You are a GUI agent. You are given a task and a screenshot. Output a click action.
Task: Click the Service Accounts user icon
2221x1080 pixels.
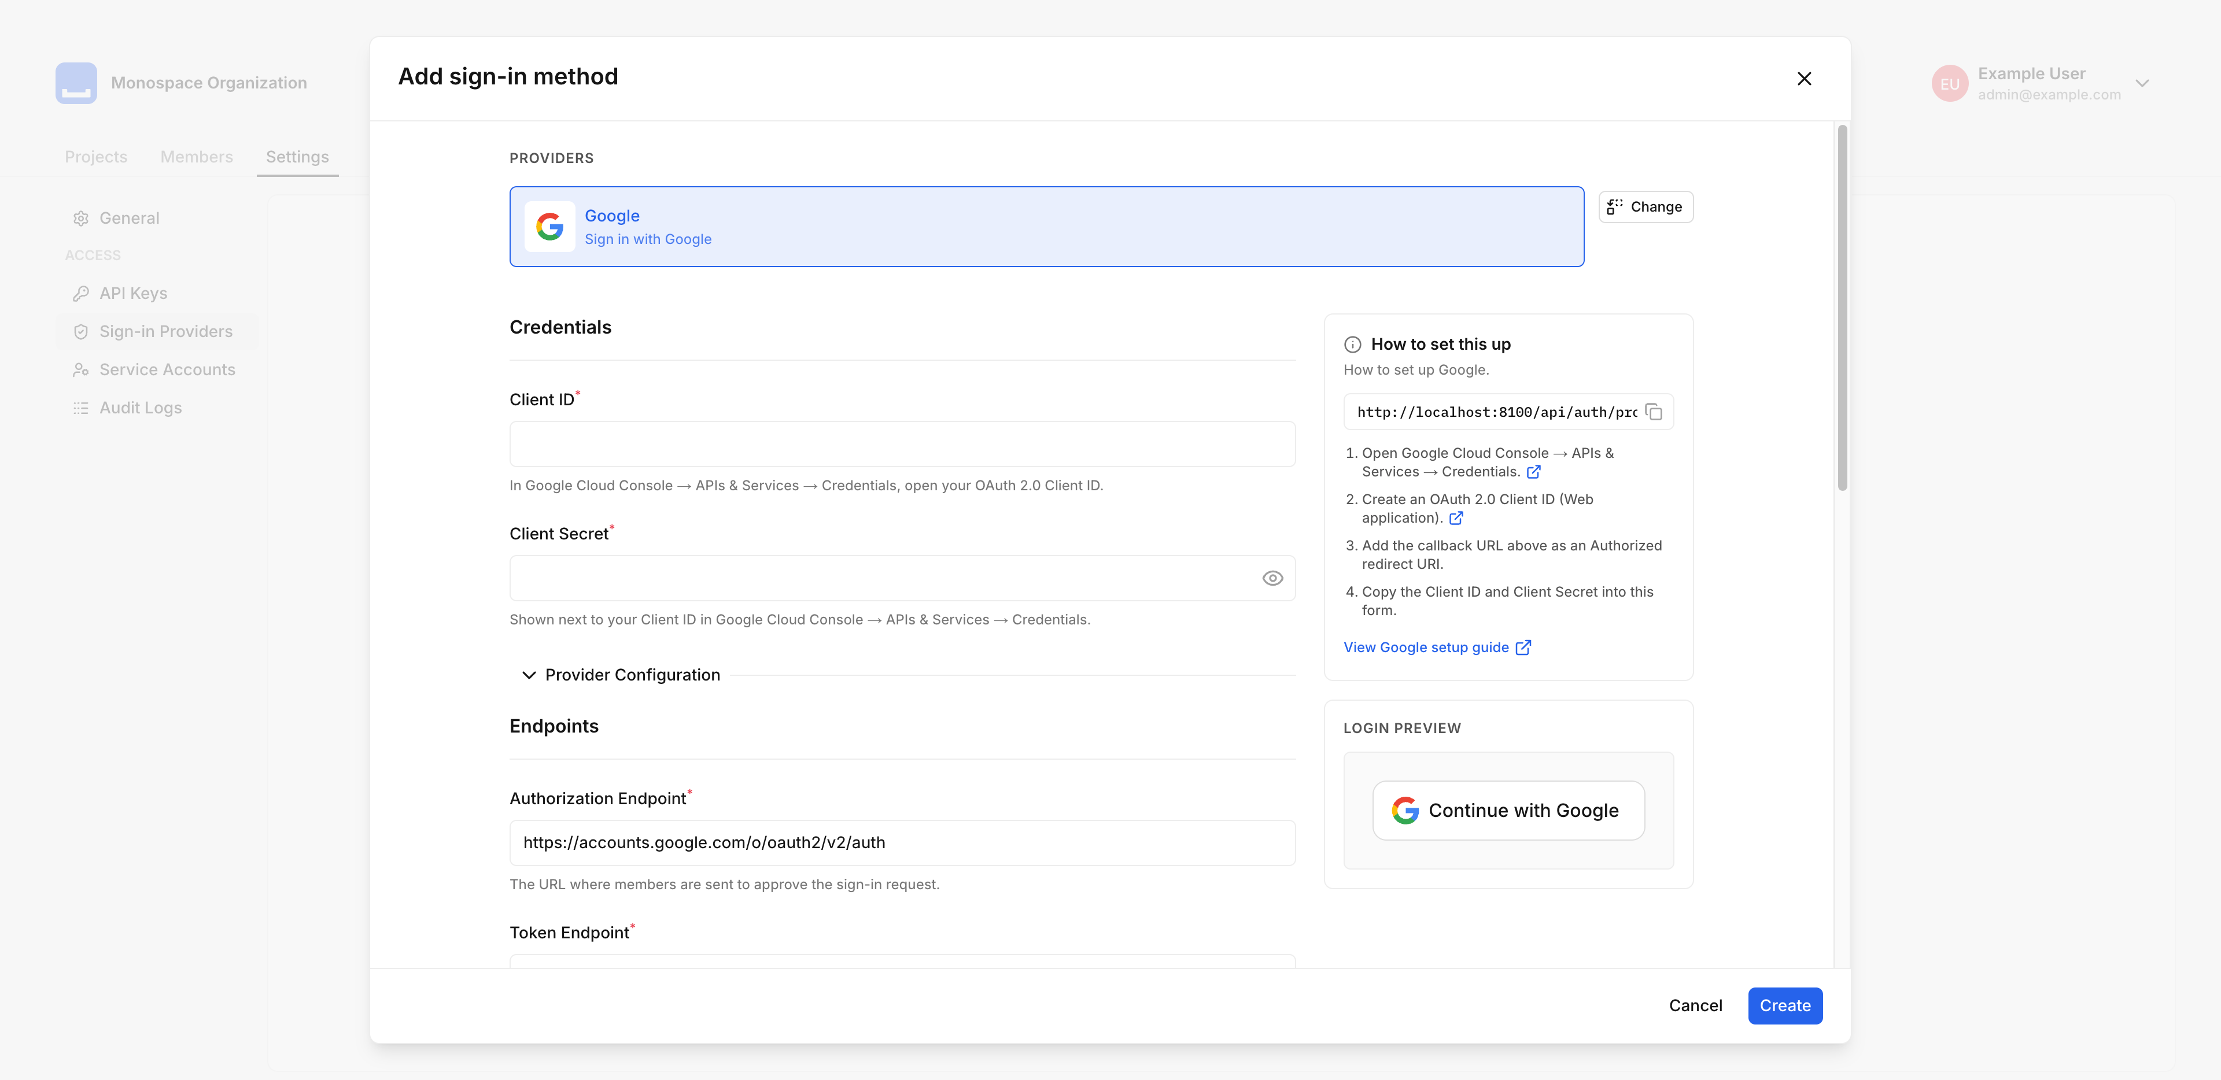coord(81,370)
